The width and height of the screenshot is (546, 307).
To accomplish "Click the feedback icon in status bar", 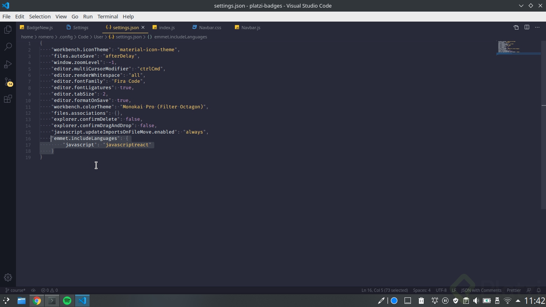I will [x=529, y=290].
